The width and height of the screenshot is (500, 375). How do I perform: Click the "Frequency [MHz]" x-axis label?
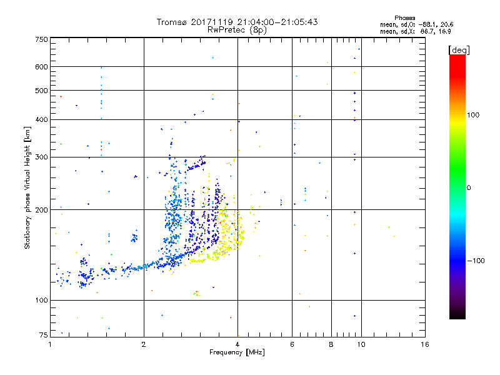[237, 352]
